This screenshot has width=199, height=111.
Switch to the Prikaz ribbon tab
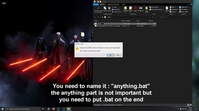tap(123, 4)
